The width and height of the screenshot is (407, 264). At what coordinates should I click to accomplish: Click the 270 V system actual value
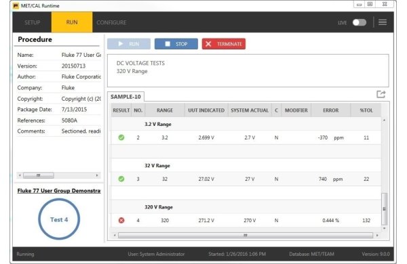point(250,221)
